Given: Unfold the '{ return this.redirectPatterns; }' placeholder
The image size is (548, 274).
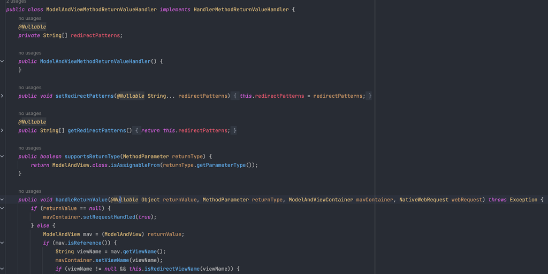Looking at the screenshot, I should [x=185, y=130].
